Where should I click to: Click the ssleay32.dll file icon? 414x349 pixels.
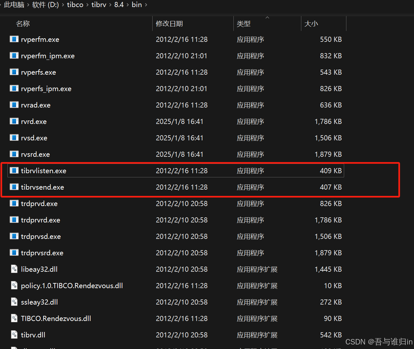click(x=14, y=302)
